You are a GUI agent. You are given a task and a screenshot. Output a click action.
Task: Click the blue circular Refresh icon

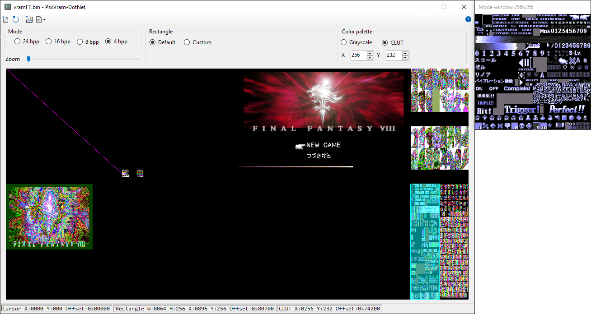click(16, 19)
